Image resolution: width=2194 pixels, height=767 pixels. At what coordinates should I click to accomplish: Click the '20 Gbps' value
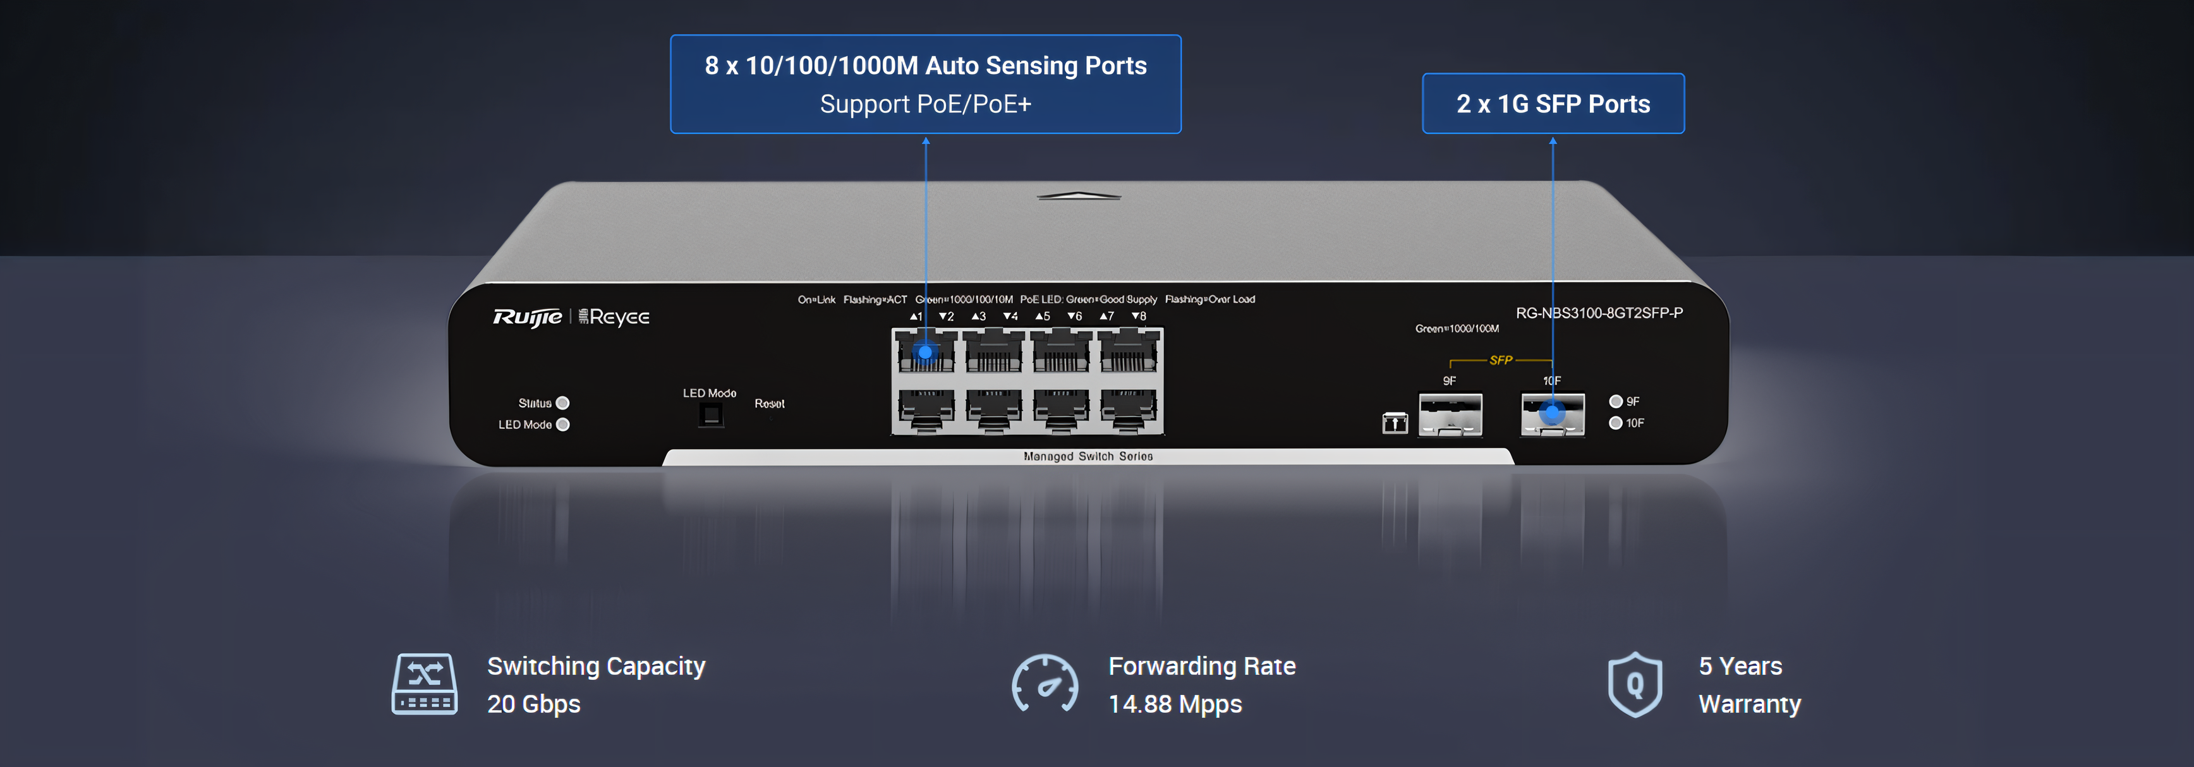coord(533,704)
